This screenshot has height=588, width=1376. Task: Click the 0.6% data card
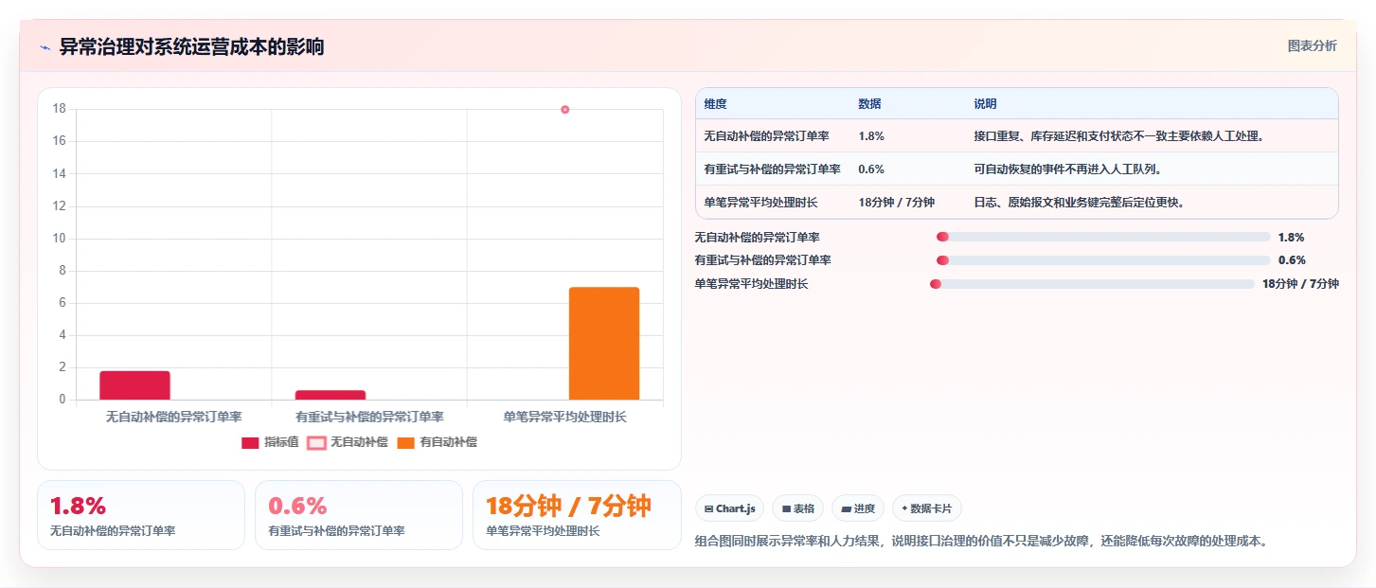[x=359, y=515]
